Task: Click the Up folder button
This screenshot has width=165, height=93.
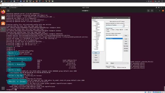Action: click(x=126, y=51)
